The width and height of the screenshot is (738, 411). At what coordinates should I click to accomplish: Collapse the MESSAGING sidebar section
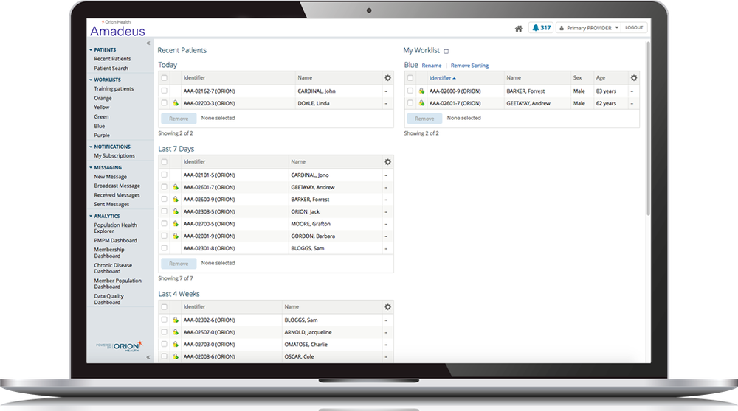tap(91, 168)
